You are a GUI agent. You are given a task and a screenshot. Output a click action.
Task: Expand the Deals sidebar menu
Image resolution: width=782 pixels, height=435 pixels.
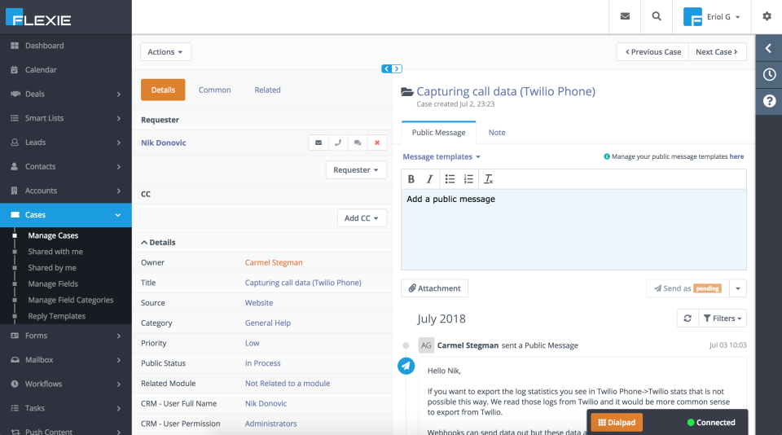pos(66,94)
